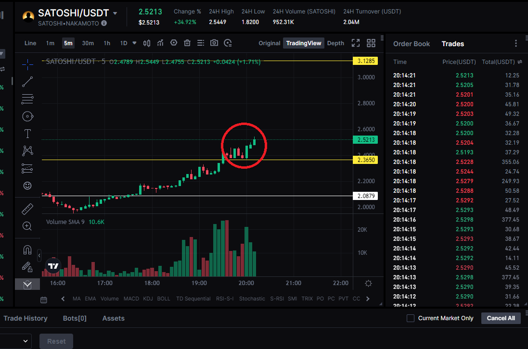The height and width of the screenshot is (349, 528).
Task: Add the KDJ indicator
Action: point(148,299)
